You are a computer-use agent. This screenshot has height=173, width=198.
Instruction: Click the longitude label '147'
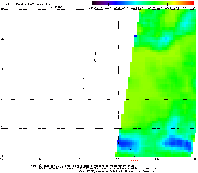[157, 159]
